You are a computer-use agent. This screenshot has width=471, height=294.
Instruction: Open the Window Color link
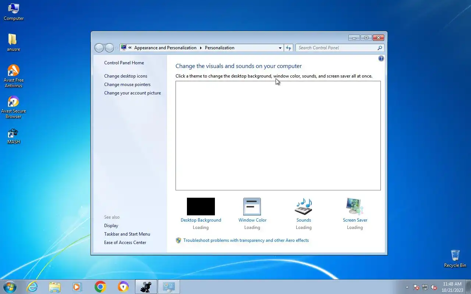pyautogui.click(x=252, y=220)
